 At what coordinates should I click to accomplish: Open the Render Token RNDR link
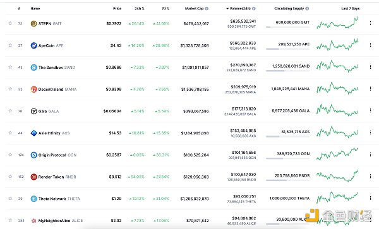click(57, 177)
